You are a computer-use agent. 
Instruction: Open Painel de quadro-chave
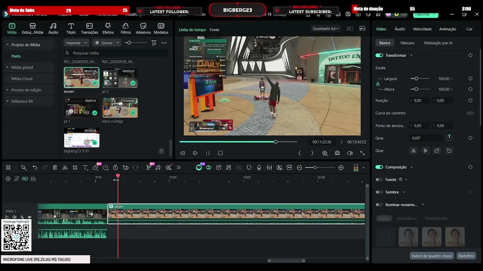(432, 256)
